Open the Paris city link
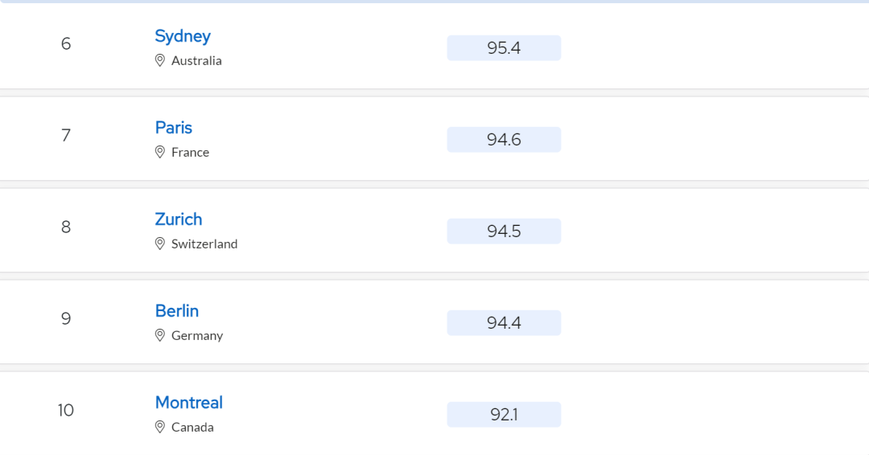The height and width of the screenshot is (455, 869). [174, 128]
